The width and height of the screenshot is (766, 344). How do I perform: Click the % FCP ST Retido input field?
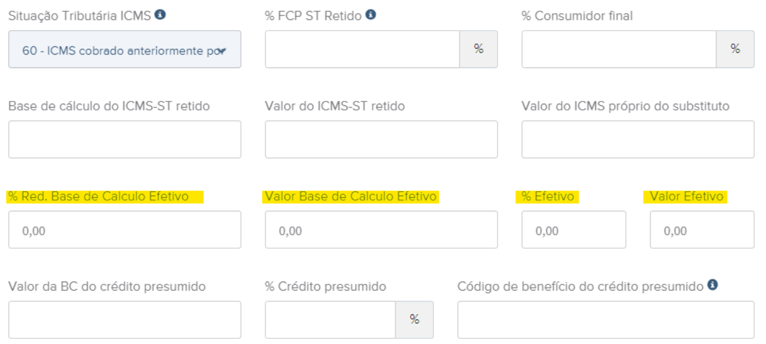click(362, 50)
